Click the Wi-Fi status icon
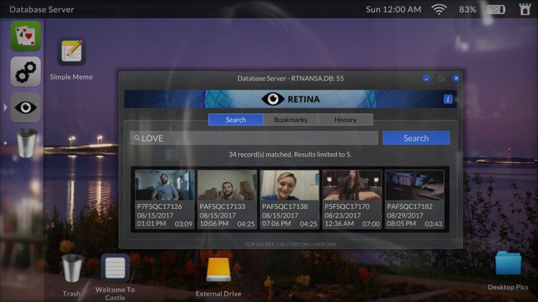Screen dimensions: 538x302 click(438, 9)
